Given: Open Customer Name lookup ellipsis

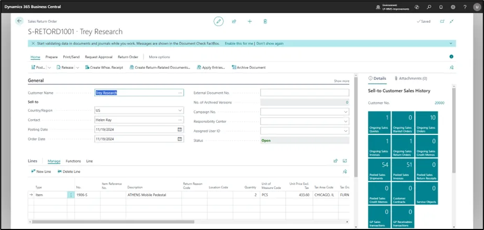Looking at the screenshot, I should pyautogui.click(x=180, y=93).
